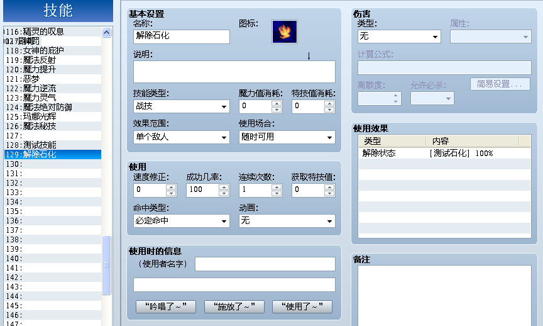The height and width of the screenshot is (326, 543).
Task: Click the first 使用时的信息 message field
Action: [265, 264]
